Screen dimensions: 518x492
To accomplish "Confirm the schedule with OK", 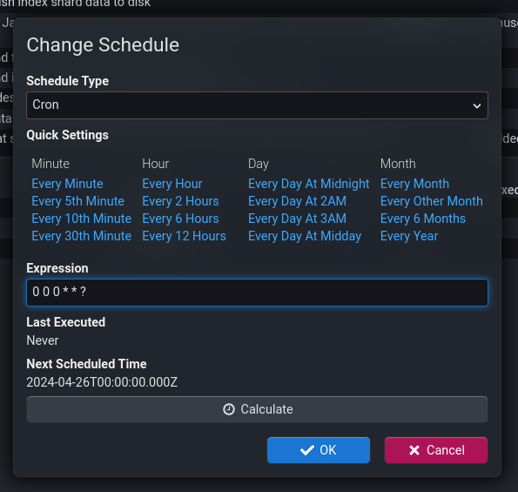I will pyautogui.click(x=318, y=450).
